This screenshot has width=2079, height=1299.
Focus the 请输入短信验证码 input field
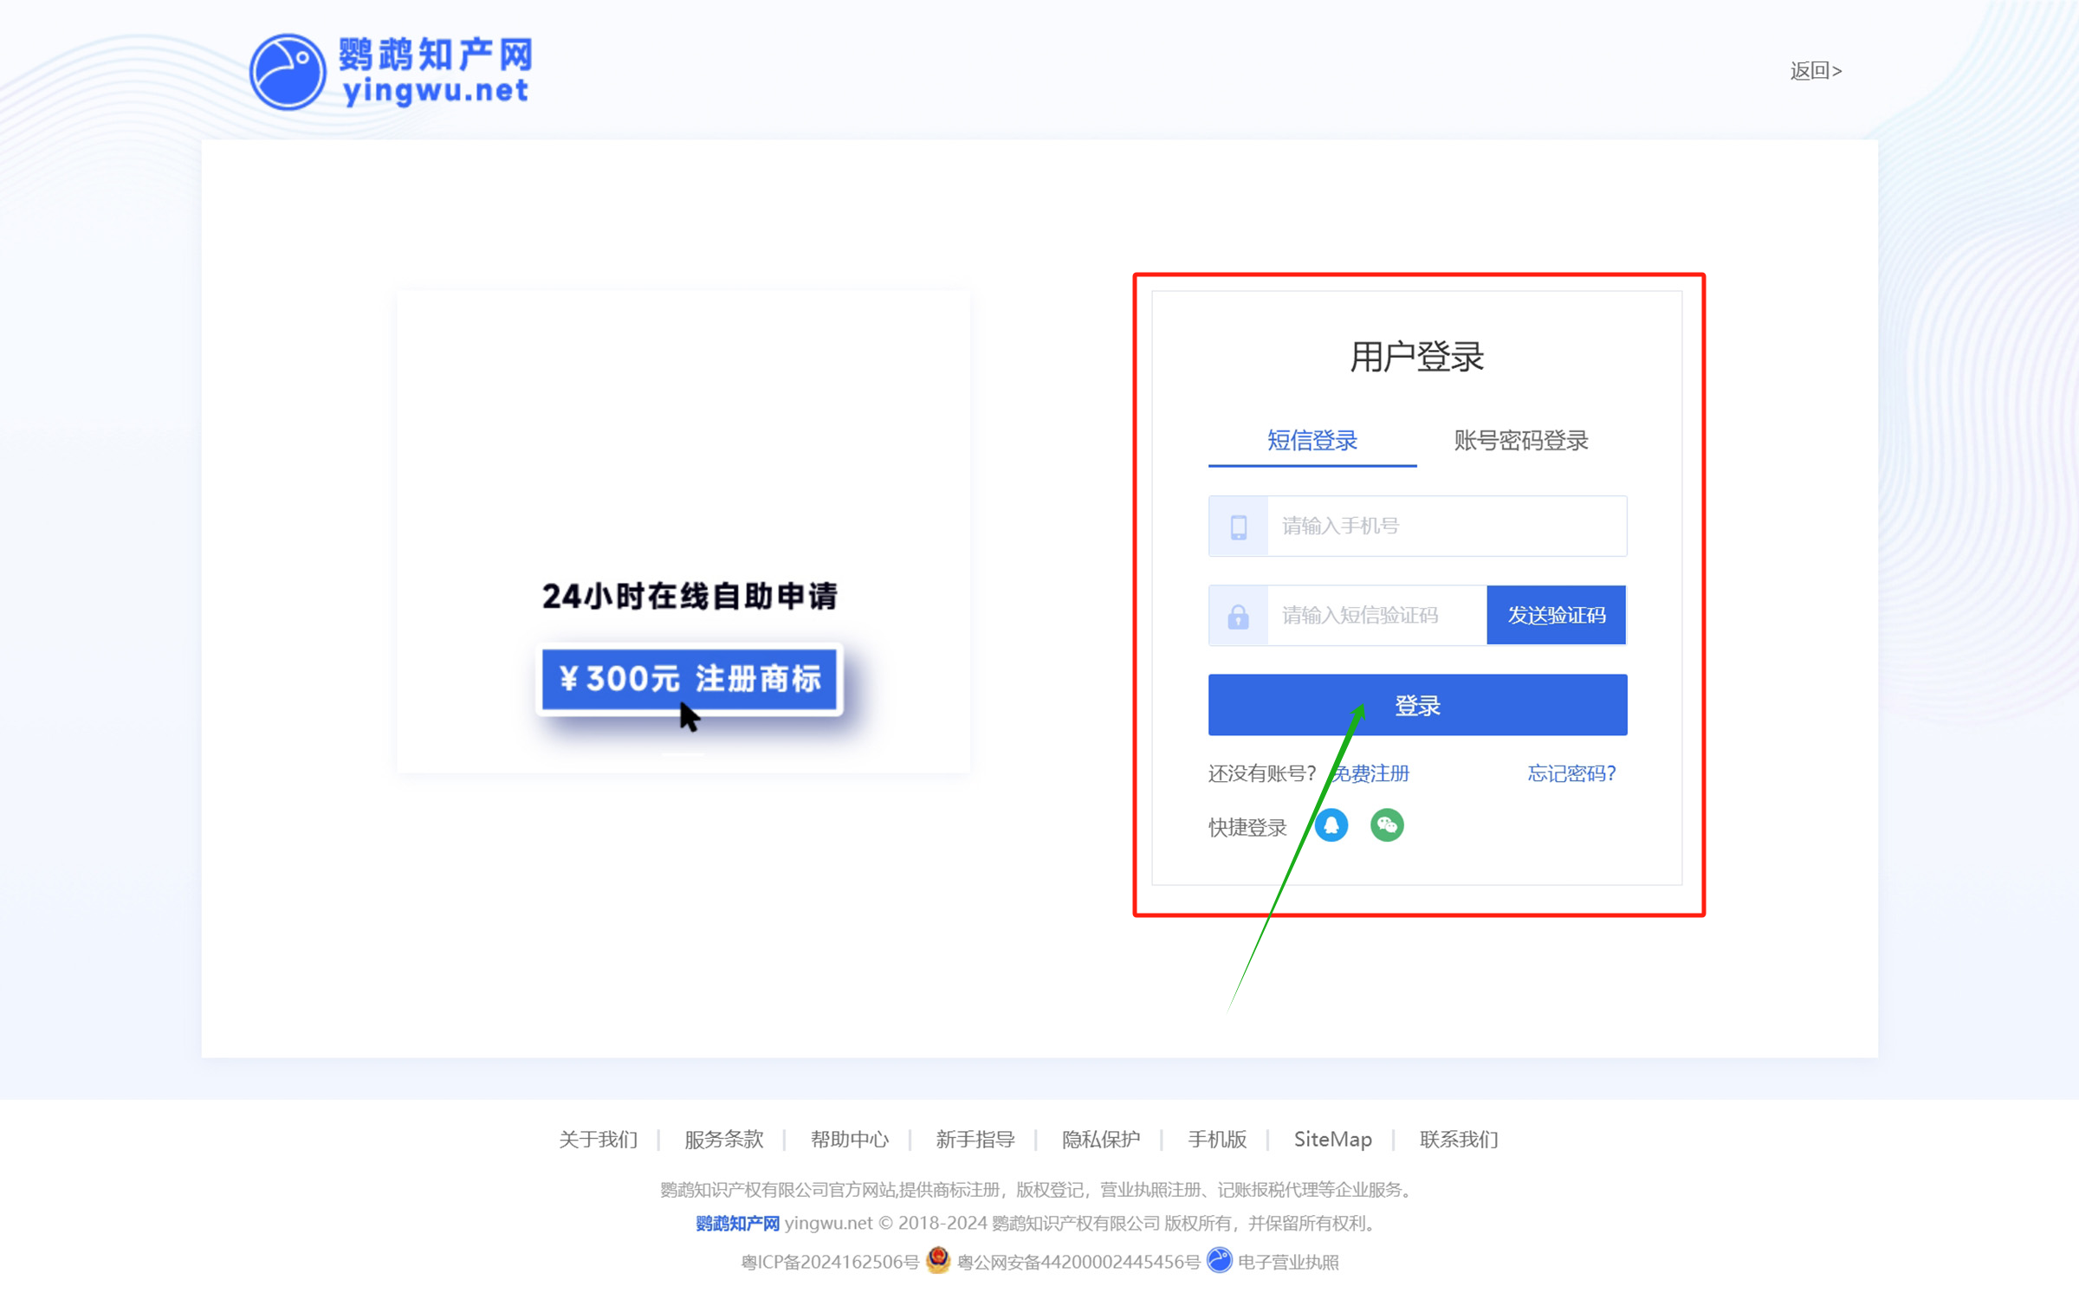coord(1376,616)
